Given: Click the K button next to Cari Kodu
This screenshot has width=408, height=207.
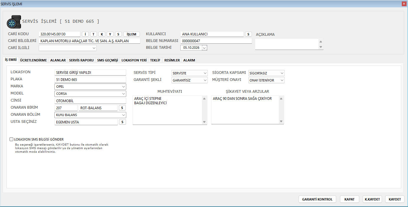Looking at the screenshot, I should coord(102,34).
